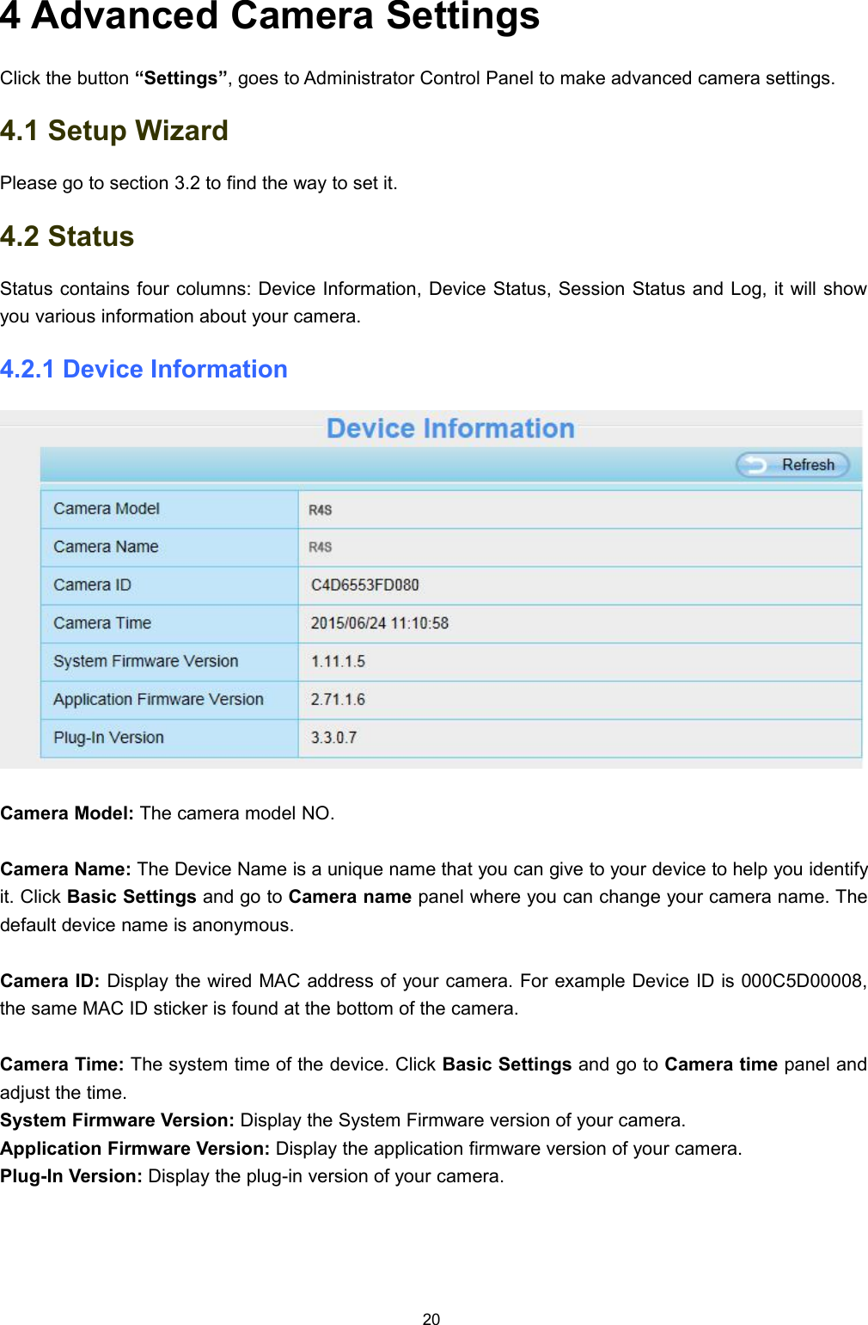This screenshot has height=1325, width=868.
Task: Open the 4.1 Setup Wizard heading
Action: (114, 132)
